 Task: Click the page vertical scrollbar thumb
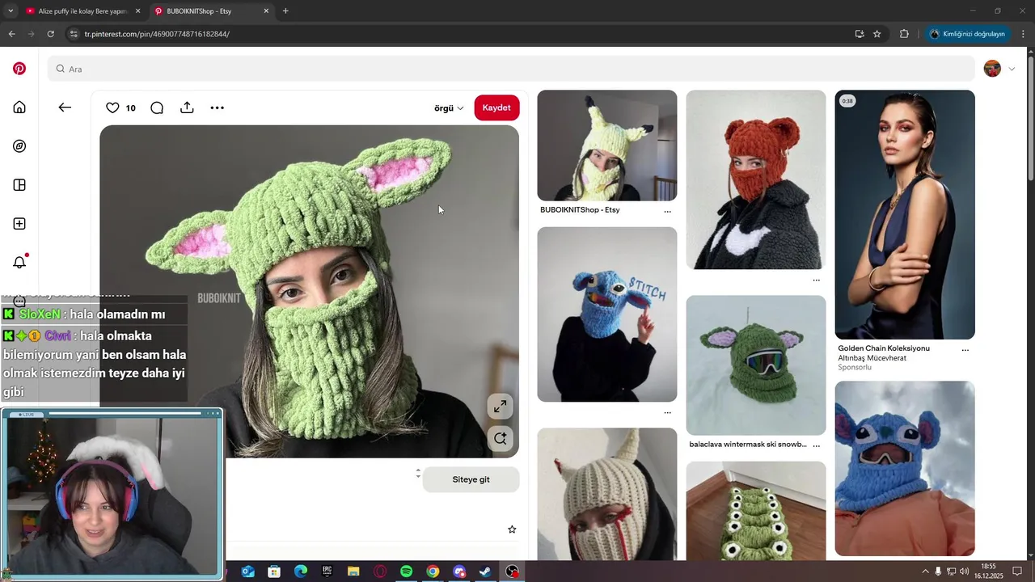(1030, 117)
